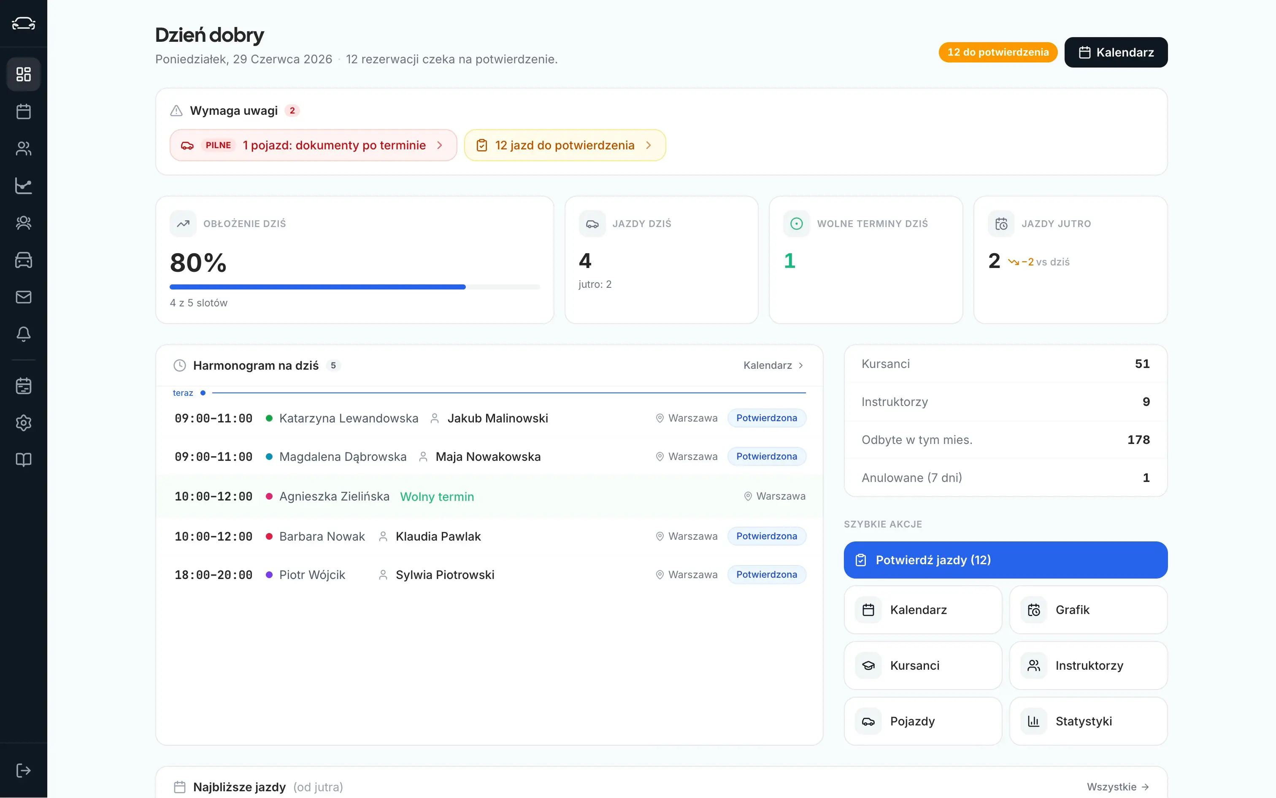Click the Instruktorzy 9 stats row
The height and width of the screenshot is (798, 1276).
(x=1005, y=402)
